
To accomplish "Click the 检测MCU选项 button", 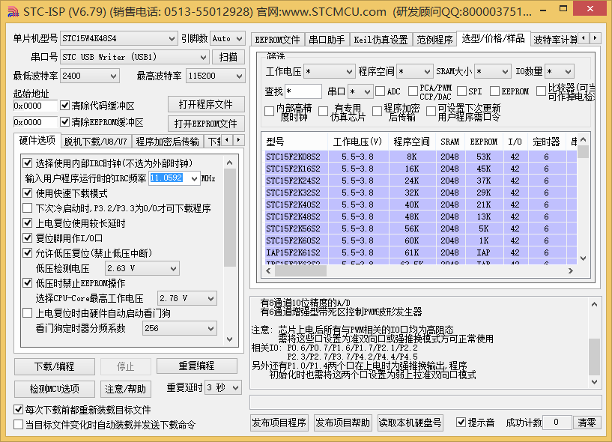I will coord(54,389).
